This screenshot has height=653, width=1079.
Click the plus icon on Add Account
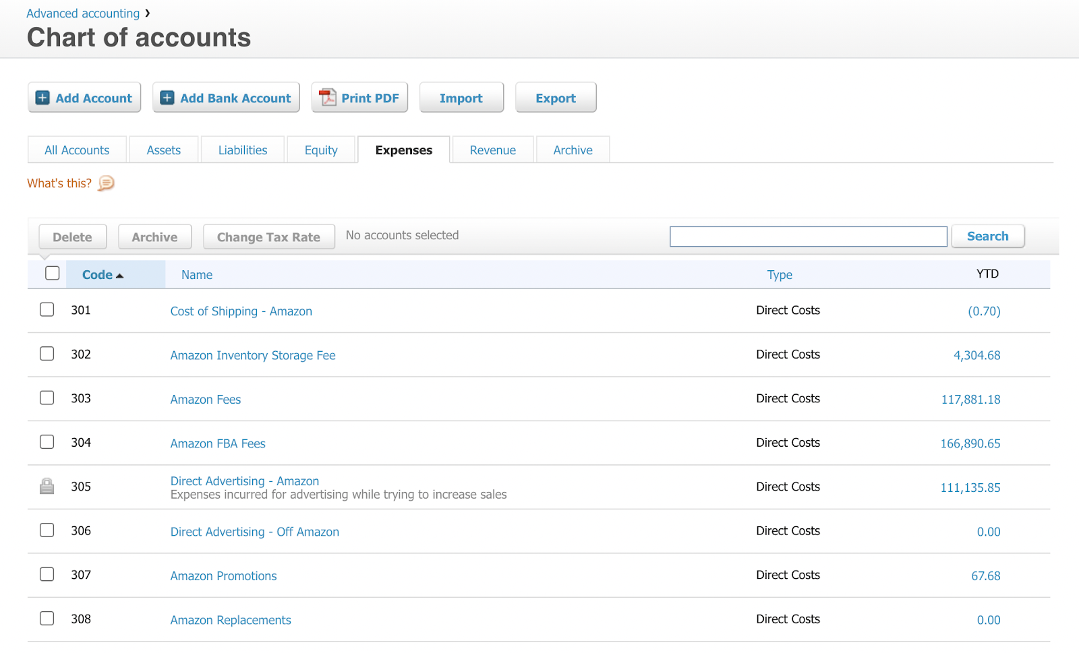42,98
